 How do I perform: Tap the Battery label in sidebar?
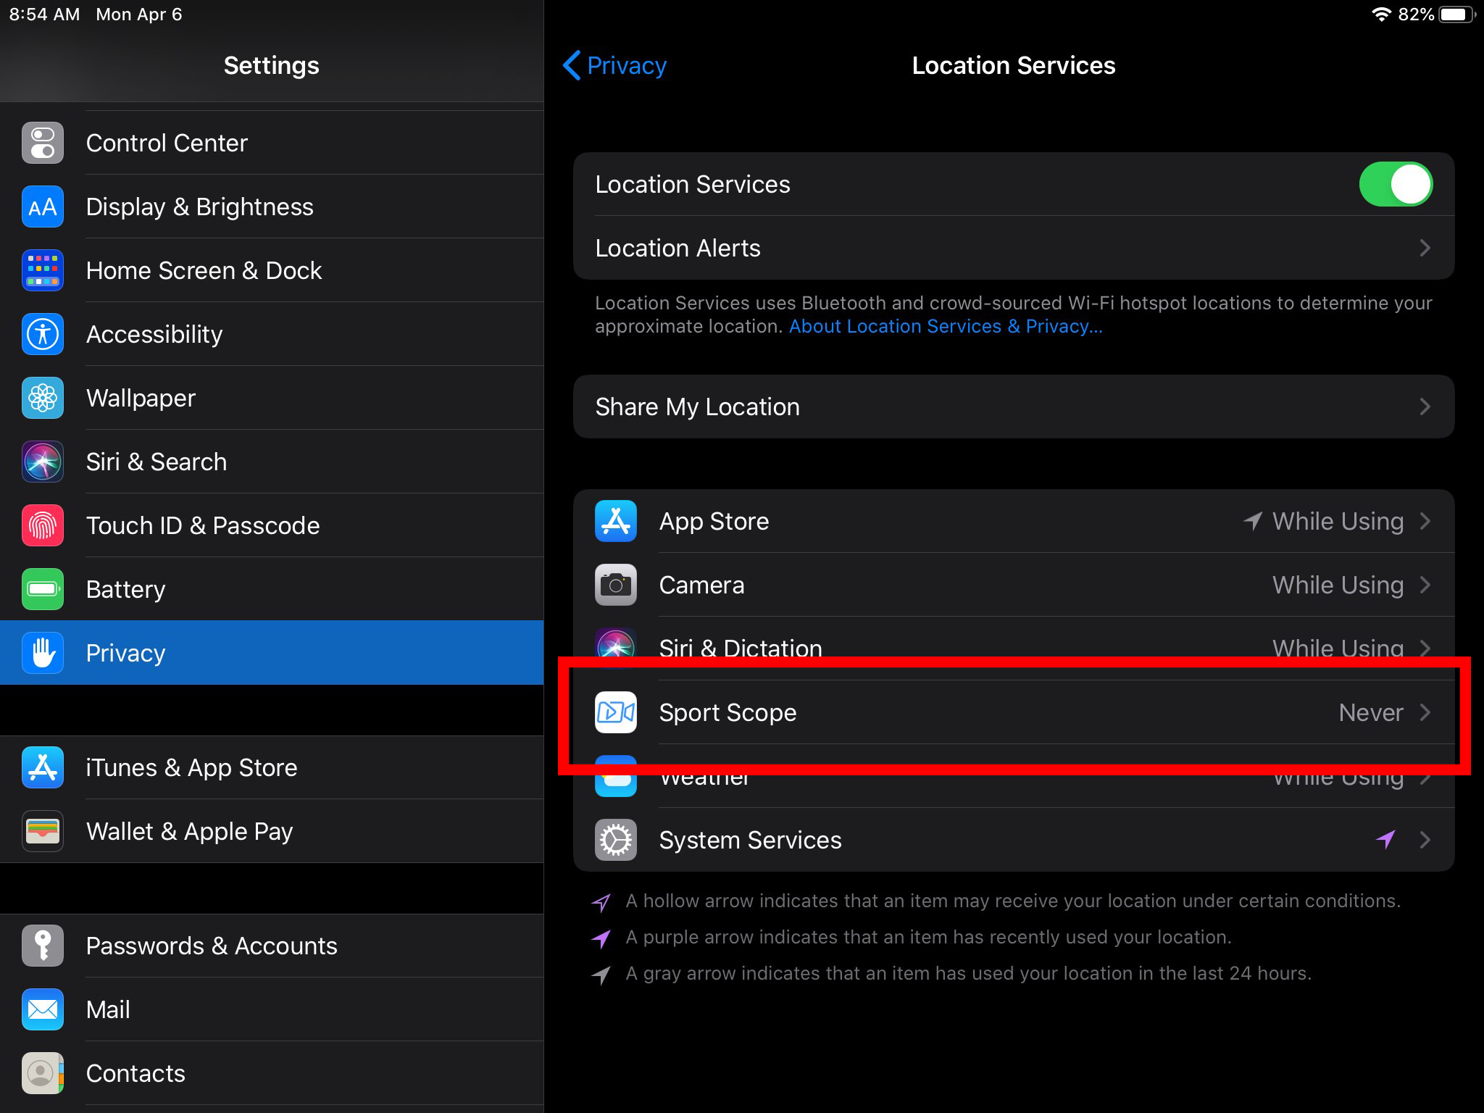pos(126,589)
